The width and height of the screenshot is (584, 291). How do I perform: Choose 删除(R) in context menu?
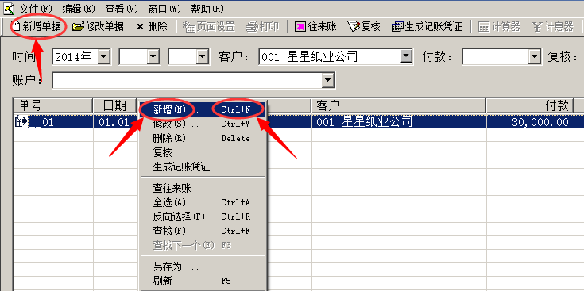point(203,138)
